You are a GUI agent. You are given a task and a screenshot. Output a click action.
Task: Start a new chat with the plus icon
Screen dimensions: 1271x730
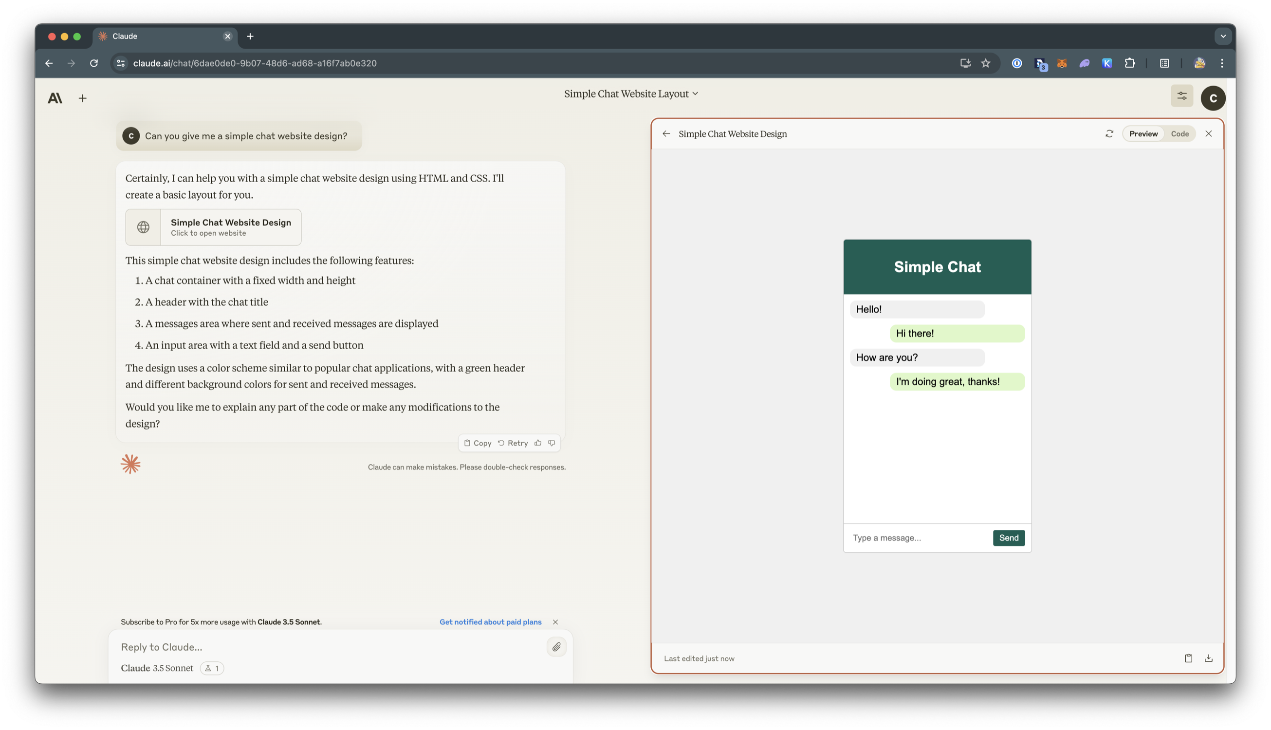tap(83, 98)
